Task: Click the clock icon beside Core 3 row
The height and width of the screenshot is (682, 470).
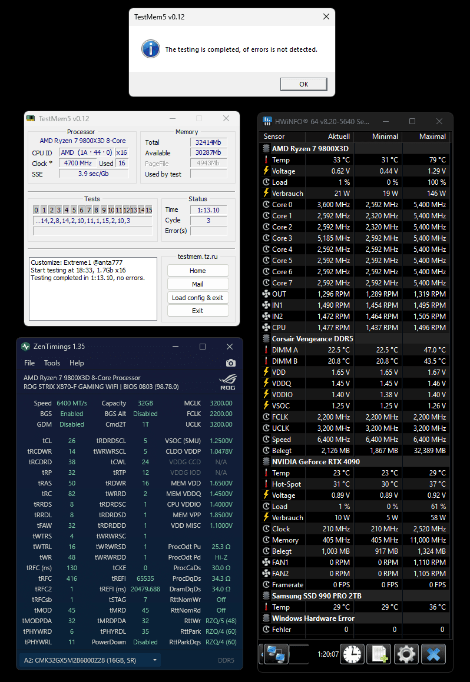Action: [x=266, y=238]
